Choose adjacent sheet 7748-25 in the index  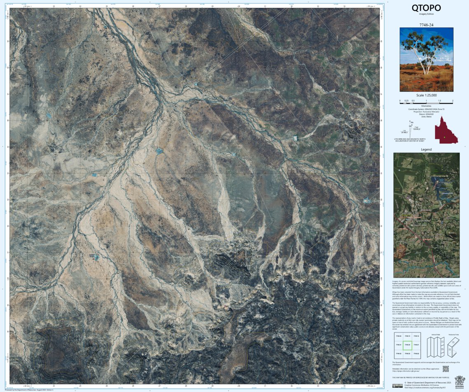click(x=398, y=345)
